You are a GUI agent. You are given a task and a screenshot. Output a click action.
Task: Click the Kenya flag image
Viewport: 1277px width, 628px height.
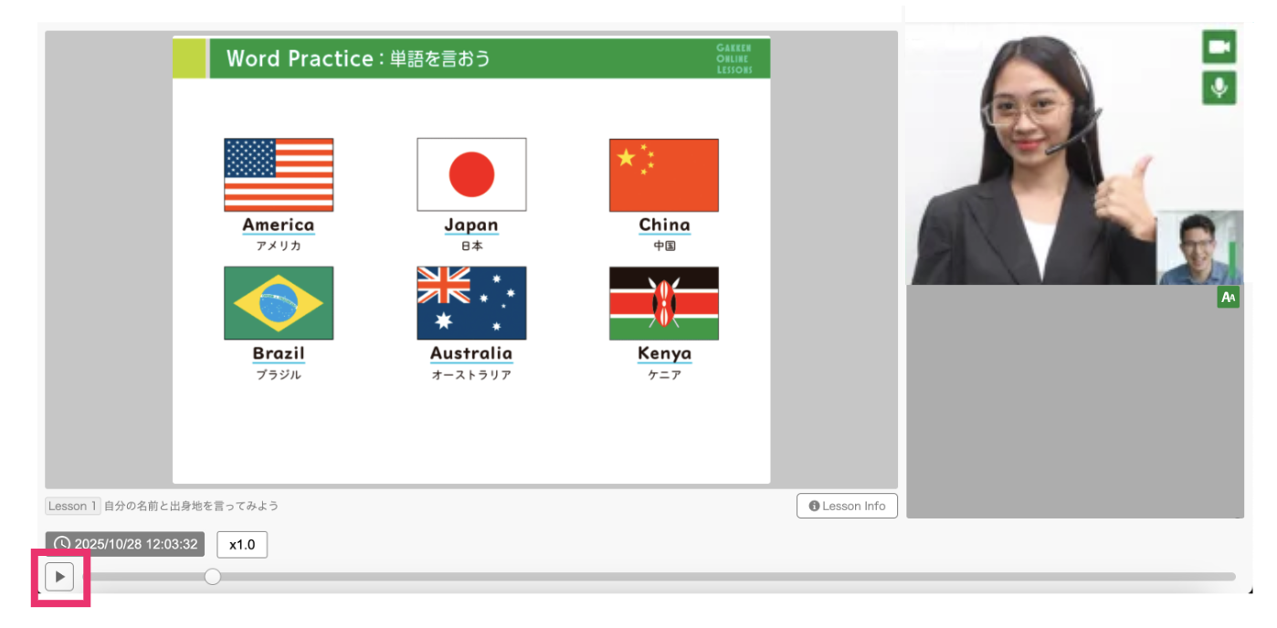click(664, 303)
